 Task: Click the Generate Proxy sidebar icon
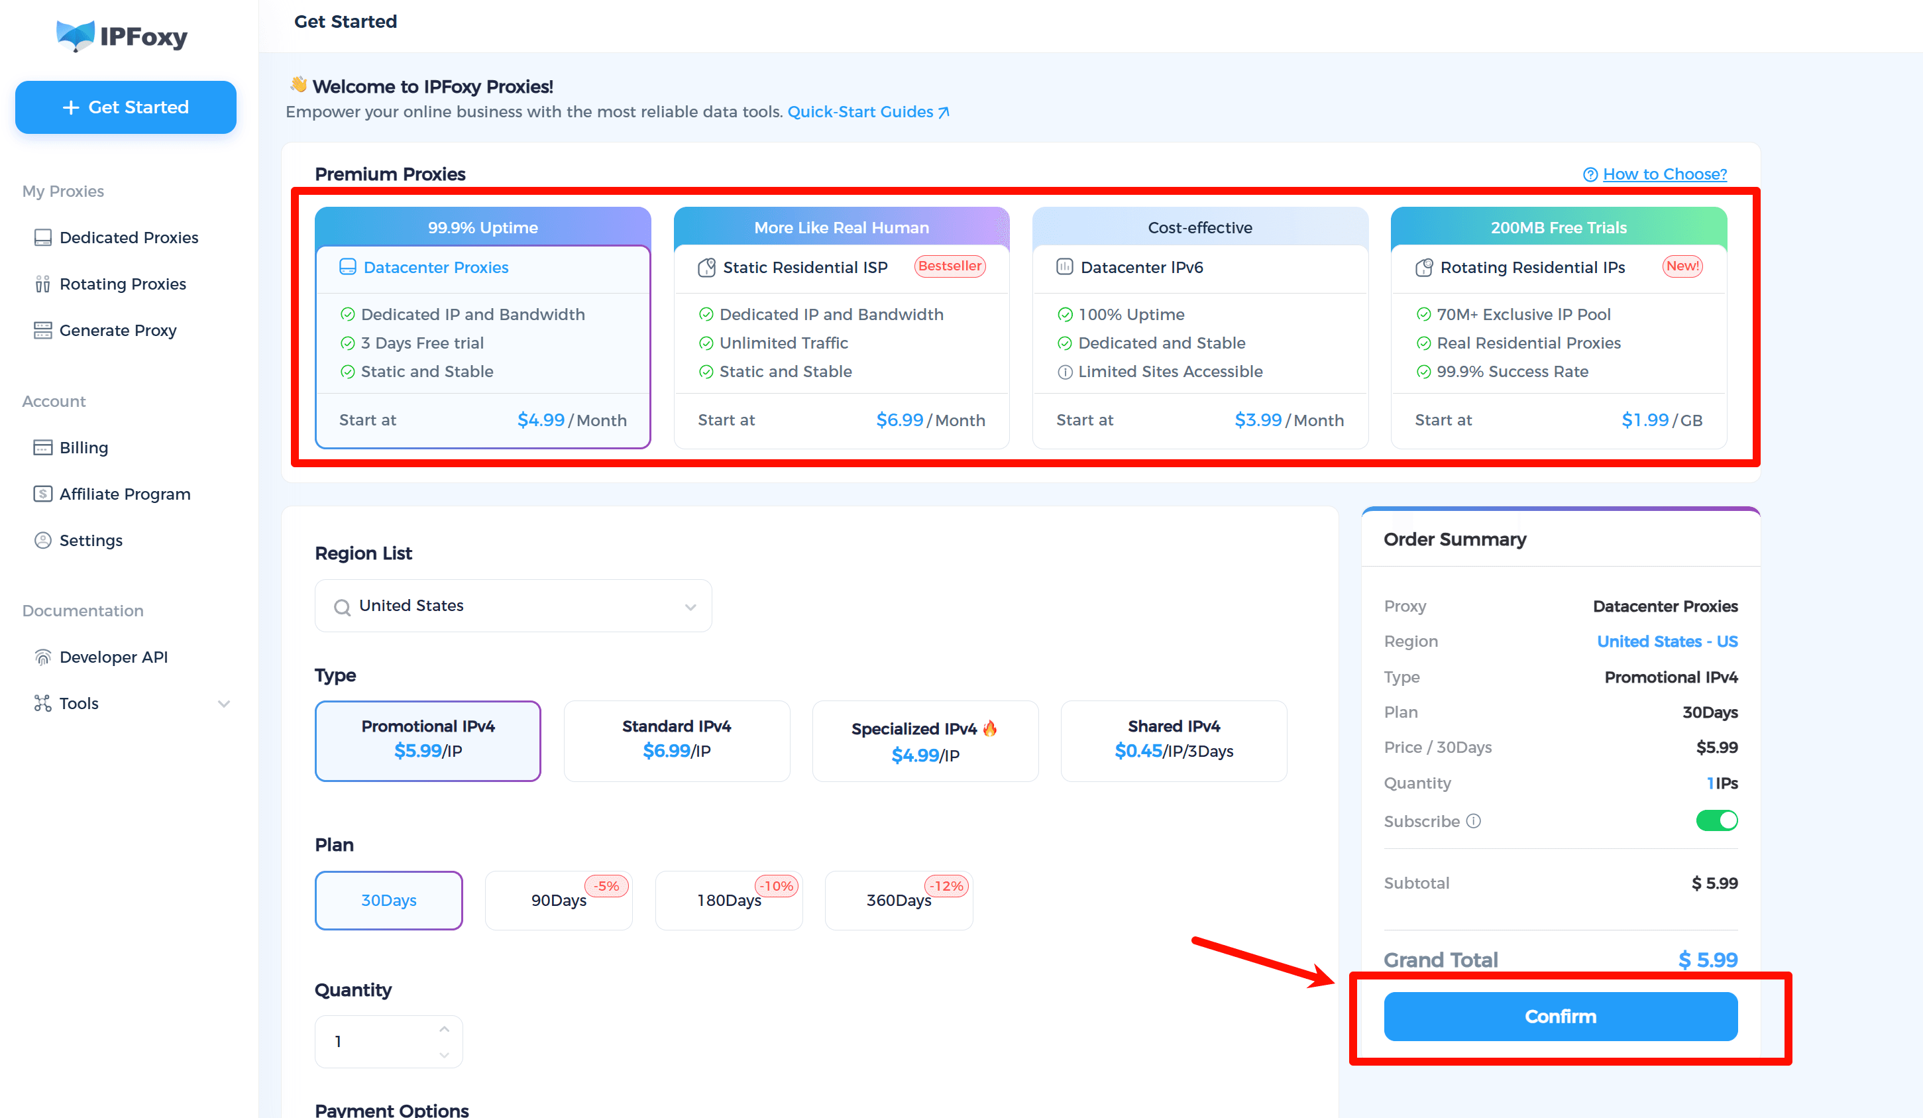click(x=42, y=331)
